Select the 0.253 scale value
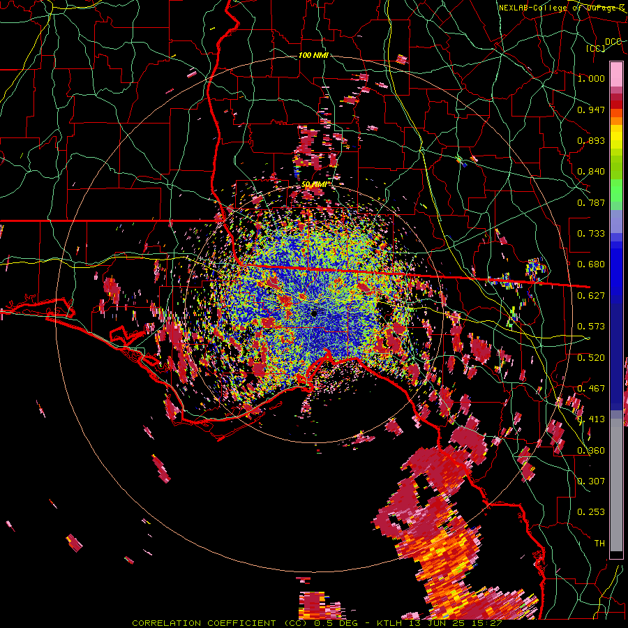 pos(591,512)
